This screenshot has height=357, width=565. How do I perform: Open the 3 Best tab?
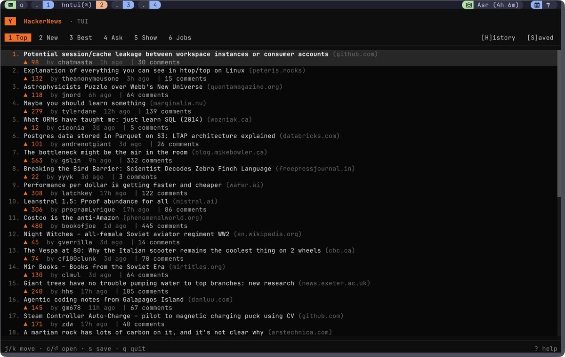(x=81, y=38)
